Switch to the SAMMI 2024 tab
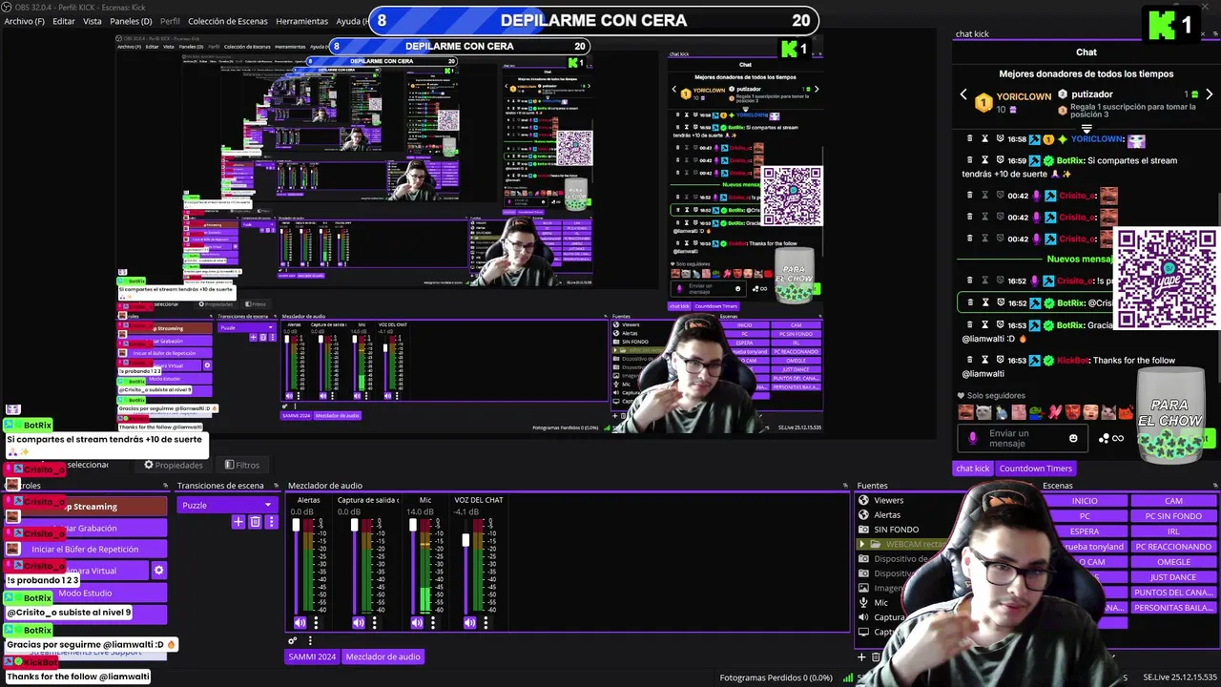 pyautogui.click(x=312, y=656)
